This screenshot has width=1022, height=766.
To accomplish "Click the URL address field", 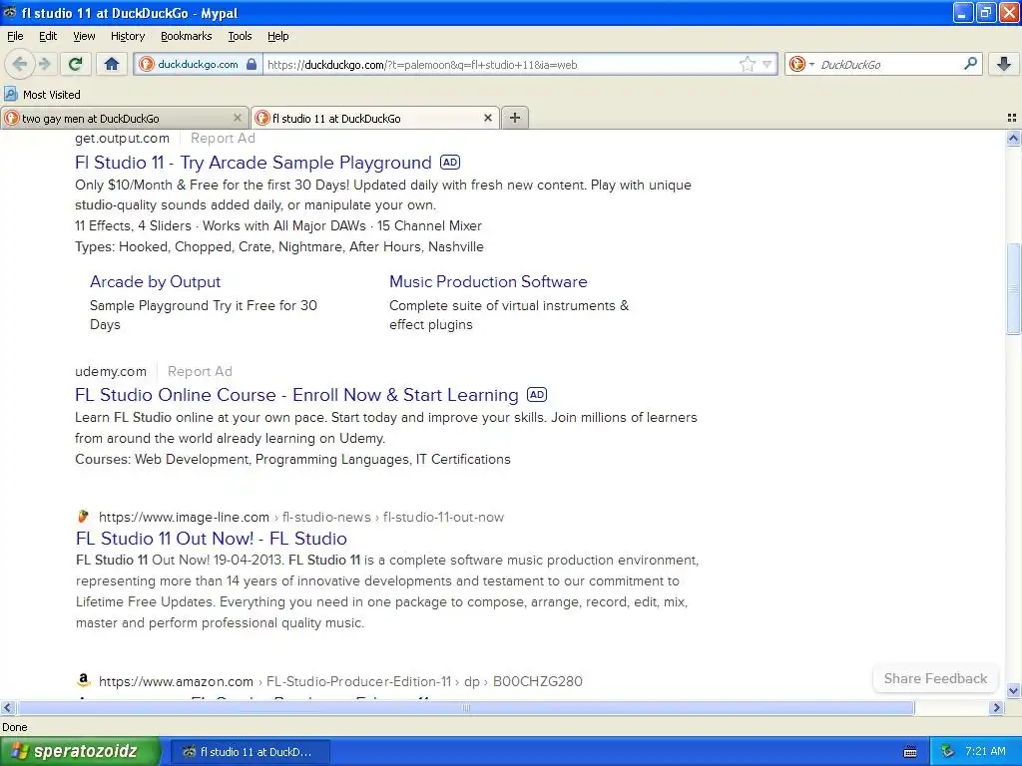I will coord(501,65).
